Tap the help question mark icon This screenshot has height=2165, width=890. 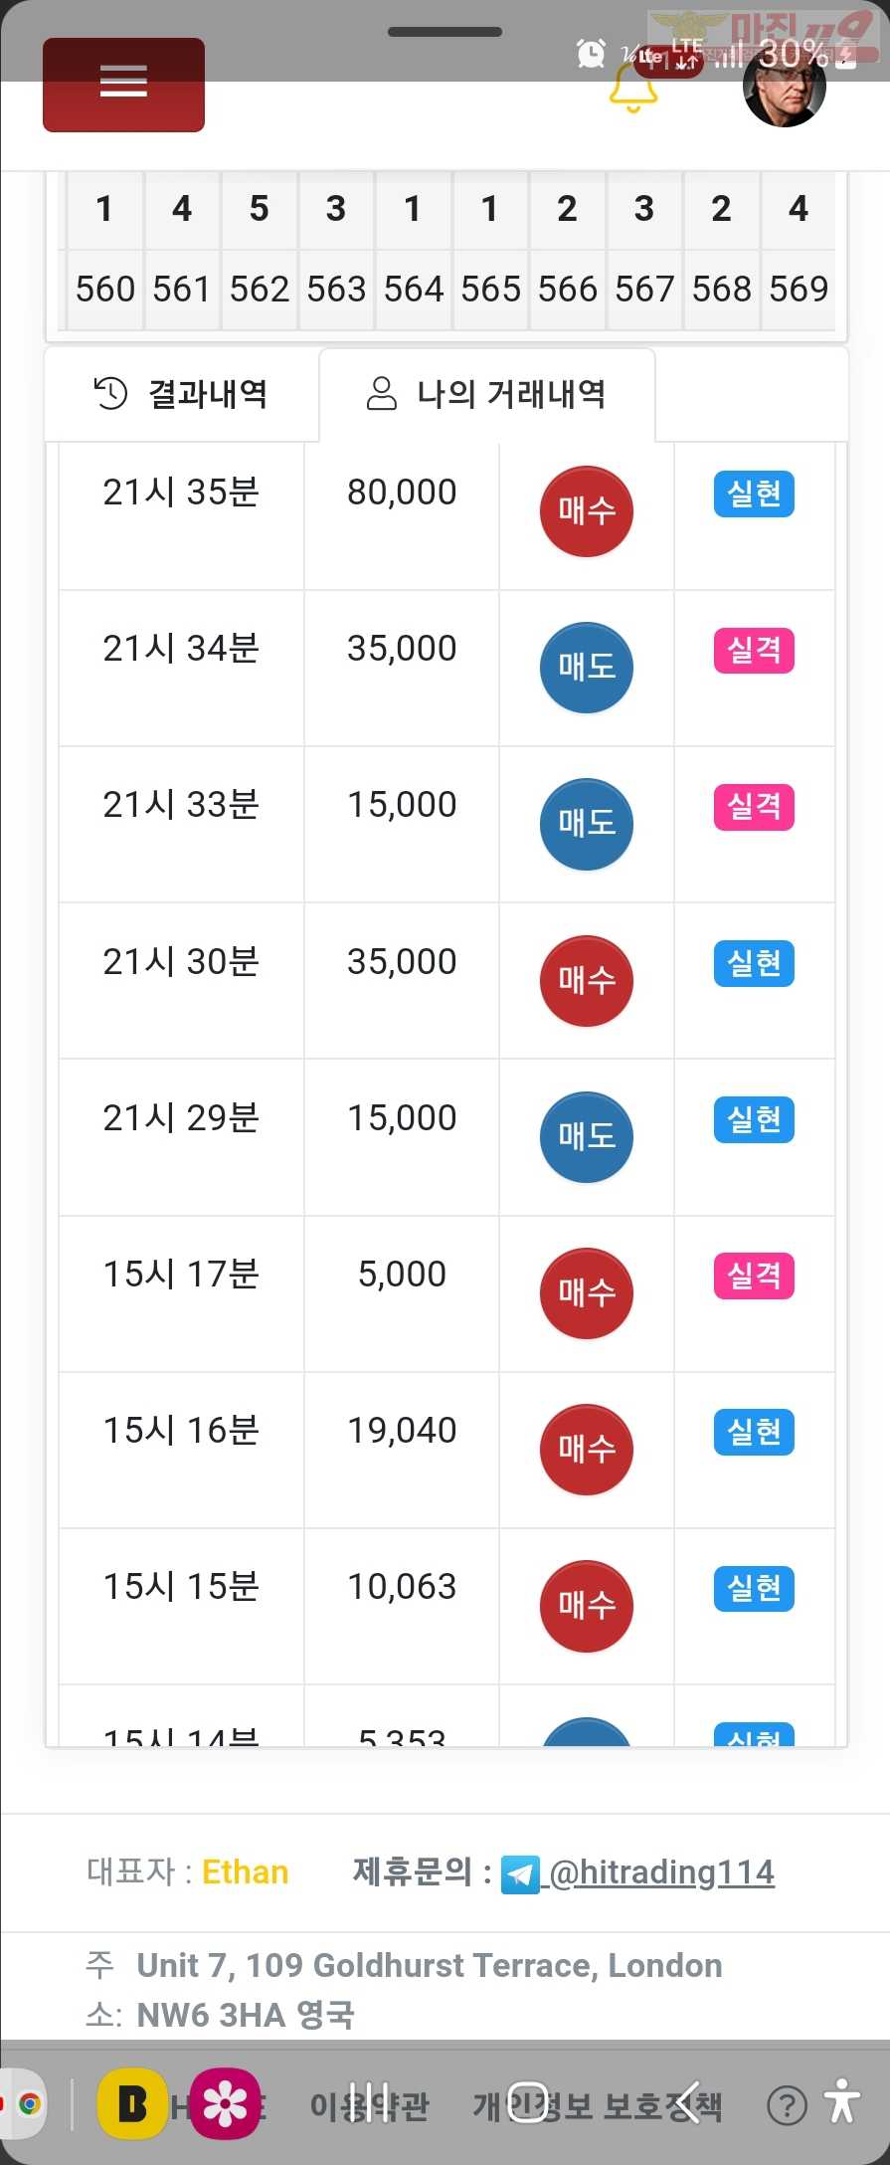coord(787,2105)
